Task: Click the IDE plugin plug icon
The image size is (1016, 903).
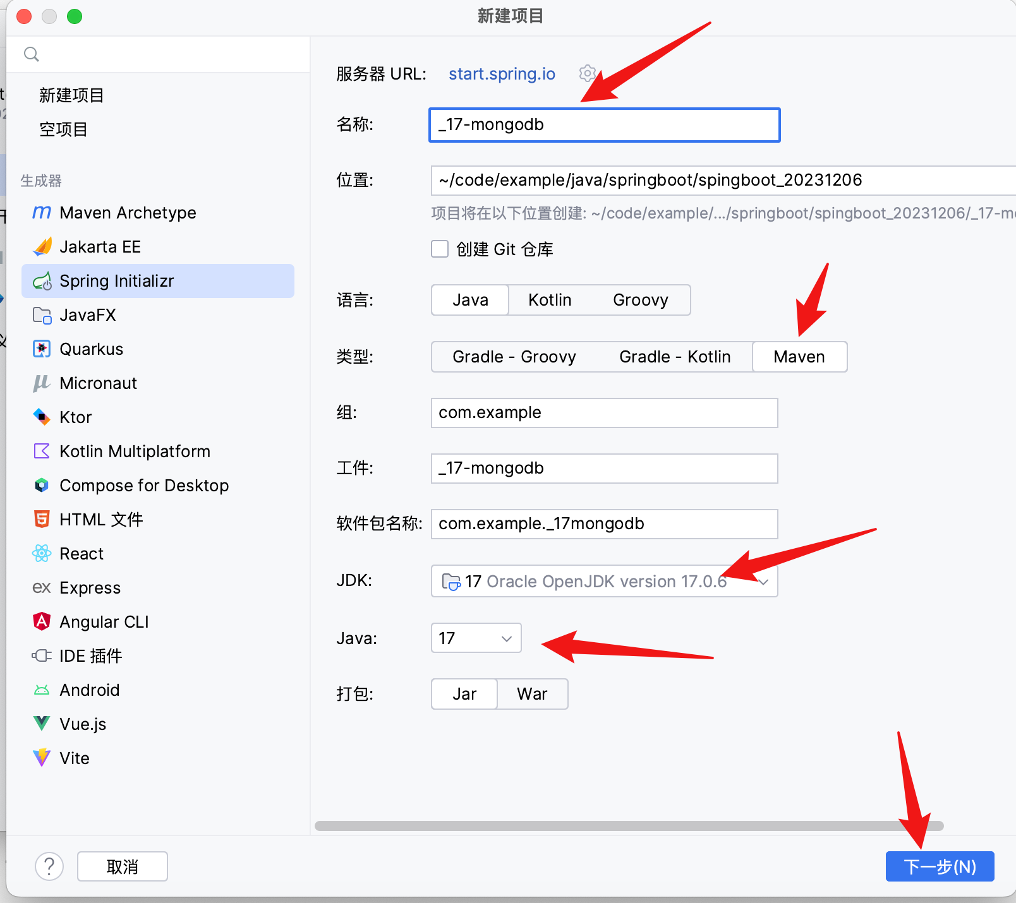Action: pos(42,656)
